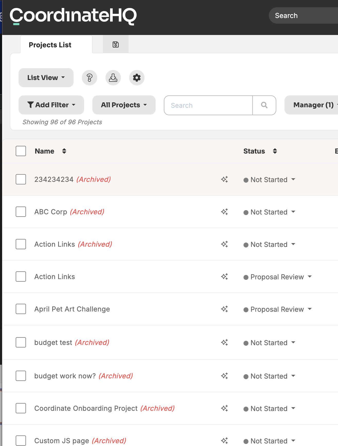338x446 pixels.
Task: Sort by Name column arrows
Action: [64, 151]
